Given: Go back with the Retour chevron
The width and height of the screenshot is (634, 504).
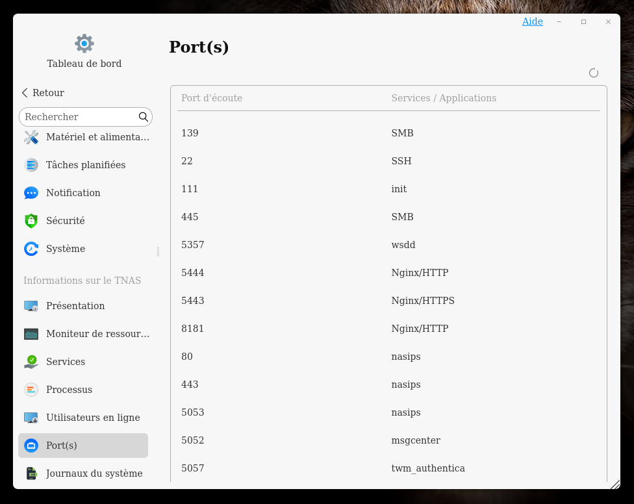Looking at the screenshot, I should [25, 93].
